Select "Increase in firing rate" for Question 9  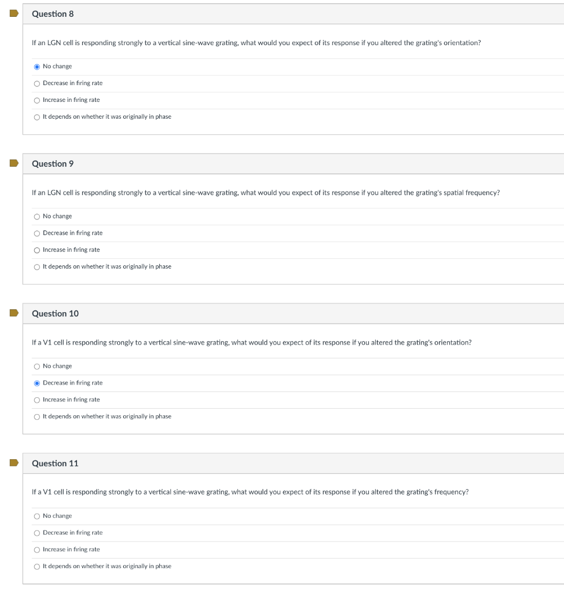click(x=37, y=250)
